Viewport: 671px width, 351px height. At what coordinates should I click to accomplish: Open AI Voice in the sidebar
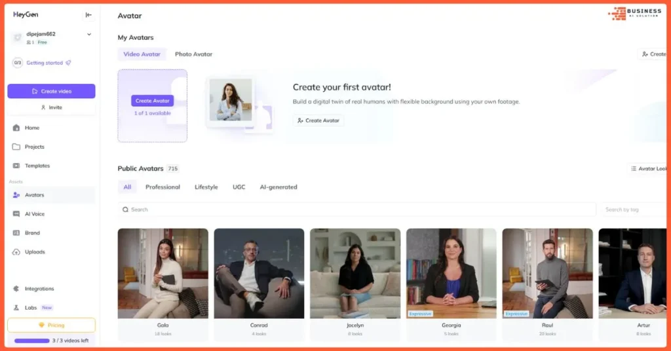(x=51, y=213)
